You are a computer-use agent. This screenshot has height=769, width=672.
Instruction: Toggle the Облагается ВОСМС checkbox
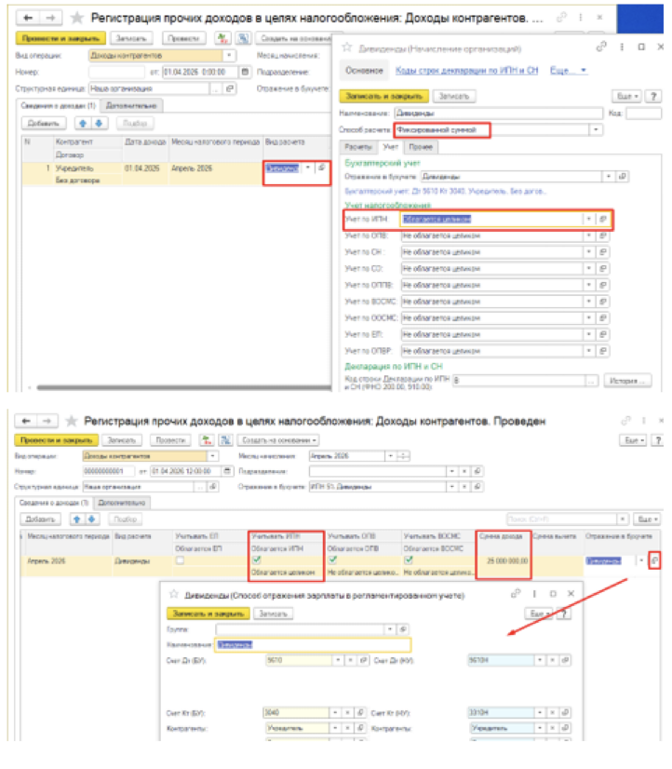click(409, 559)
